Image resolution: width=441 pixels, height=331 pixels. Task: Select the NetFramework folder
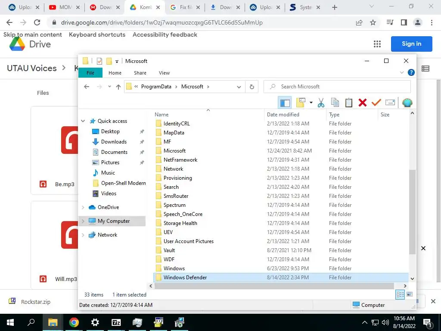coord(180,160)
